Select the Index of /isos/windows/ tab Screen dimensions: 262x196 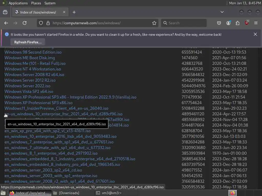[40, 12]
